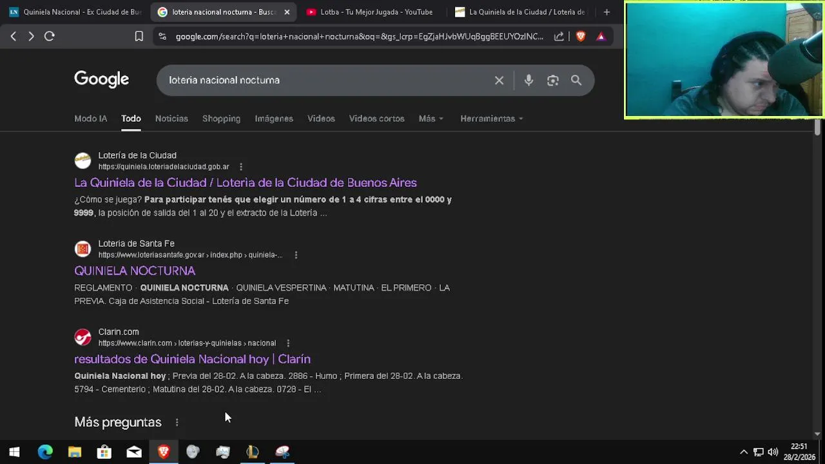Bookmark this page in the toolbar
Image resolution: width=825 pixels, height=464 pixels.
(139, 37)
